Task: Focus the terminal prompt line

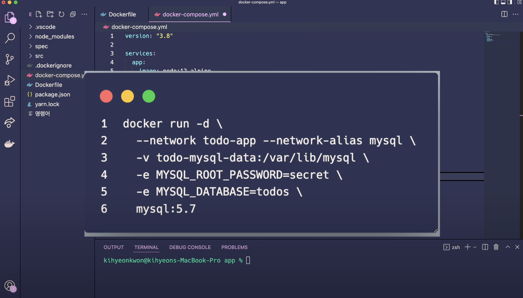Action: 177,260
